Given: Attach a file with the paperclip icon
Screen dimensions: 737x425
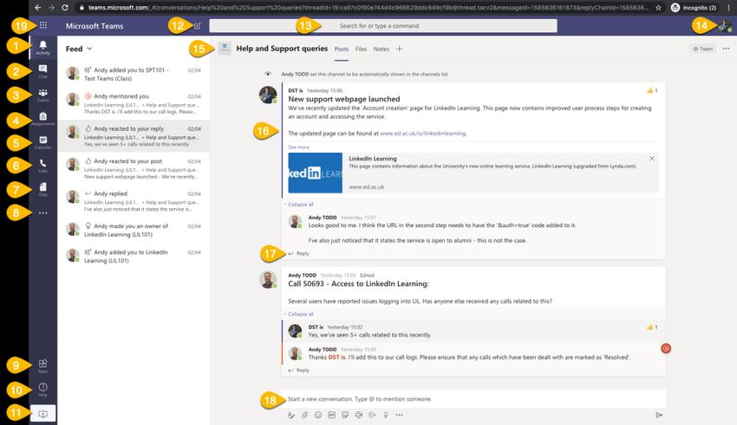Looking at the screenshot, I should (304, 415).
